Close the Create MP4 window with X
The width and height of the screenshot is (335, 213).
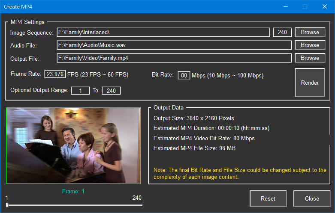click(325, 6)
